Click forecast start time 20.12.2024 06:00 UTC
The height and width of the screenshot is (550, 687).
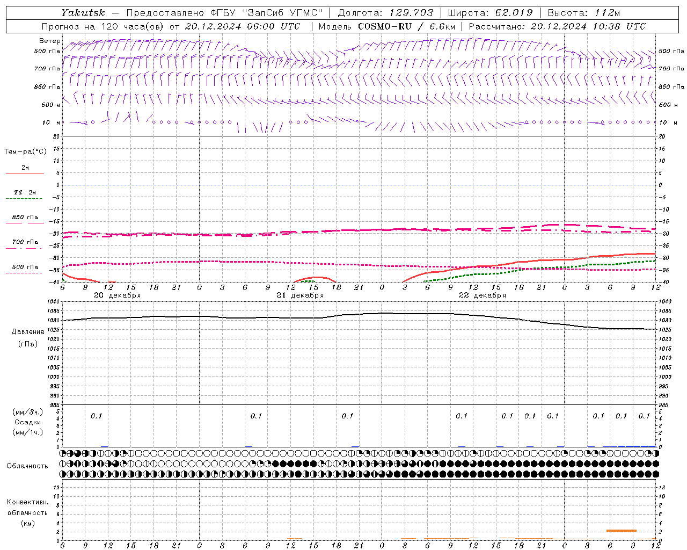(x=243, y=26)
